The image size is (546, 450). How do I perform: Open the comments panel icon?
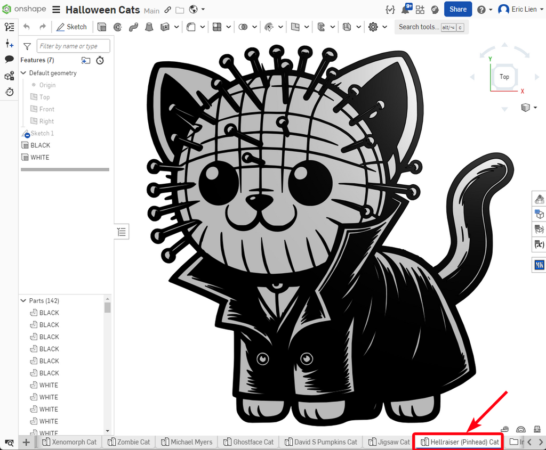10,59
